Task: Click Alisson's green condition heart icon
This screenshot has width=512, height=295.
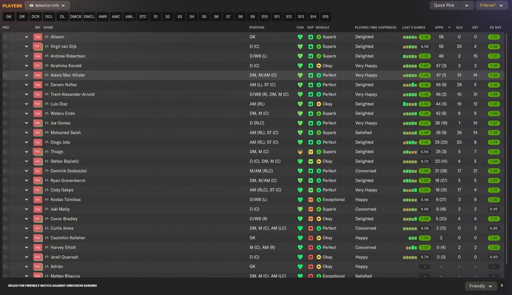Action: tap(300, 37)
